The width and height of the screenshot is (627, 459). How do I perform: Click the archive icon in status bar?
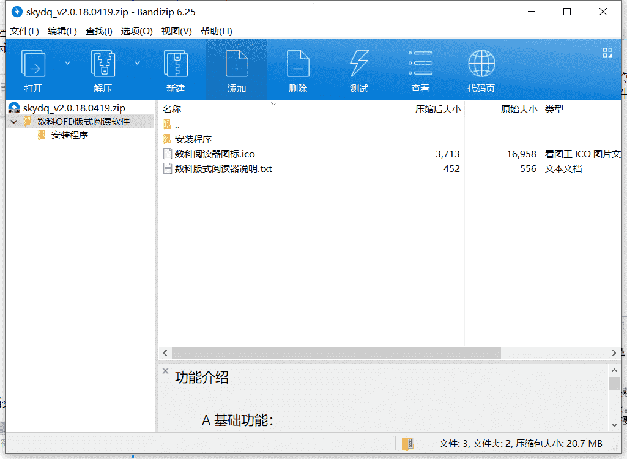tap(408, 443)
